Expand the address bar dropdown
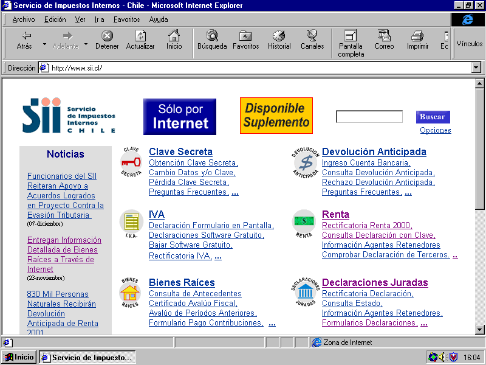 [x=476, y=68]
